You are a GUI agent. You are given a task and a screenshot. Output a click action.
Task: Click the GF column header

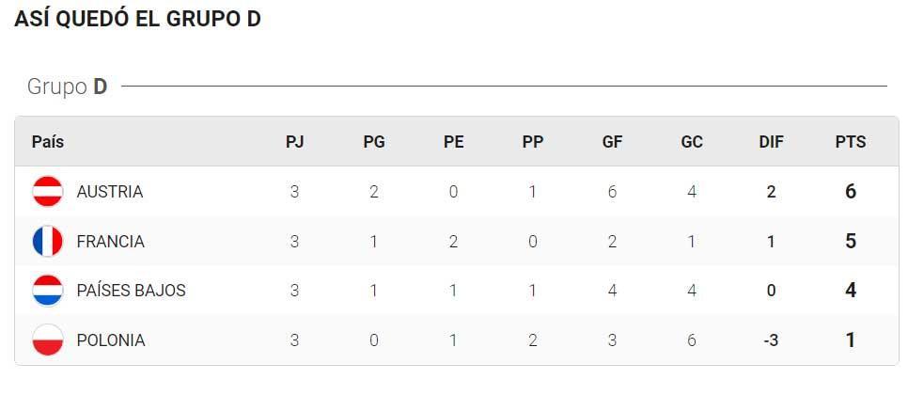tap(612, 142)
